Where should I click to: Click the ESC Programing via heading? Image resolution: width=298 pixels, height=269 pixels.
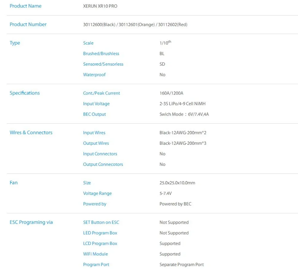pos(31,222)
